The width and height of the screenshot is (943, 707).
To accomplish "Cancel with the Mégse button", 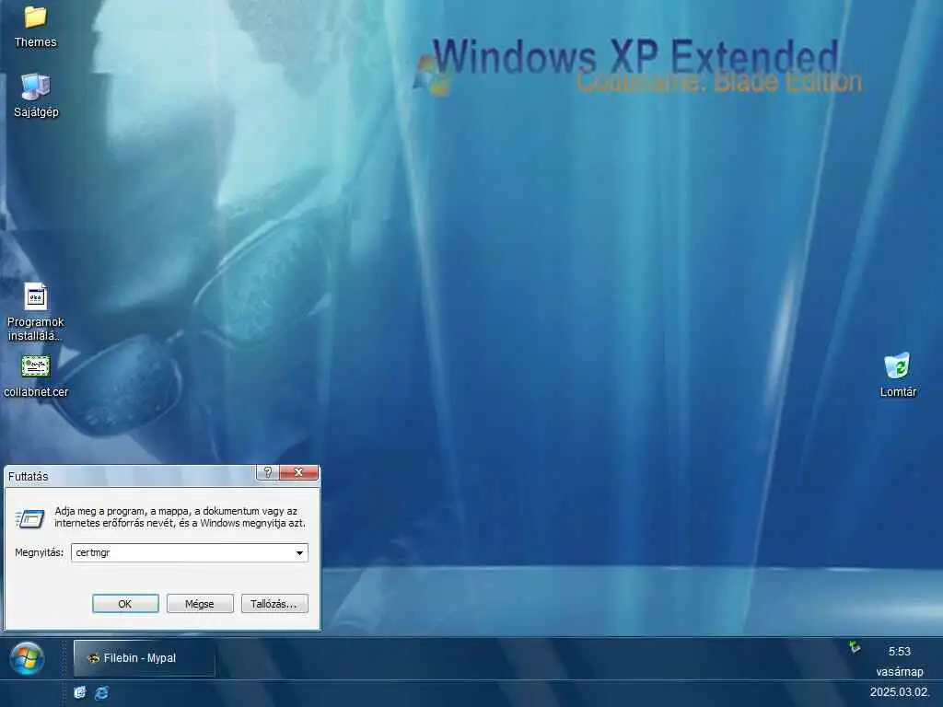I will 200,604.
